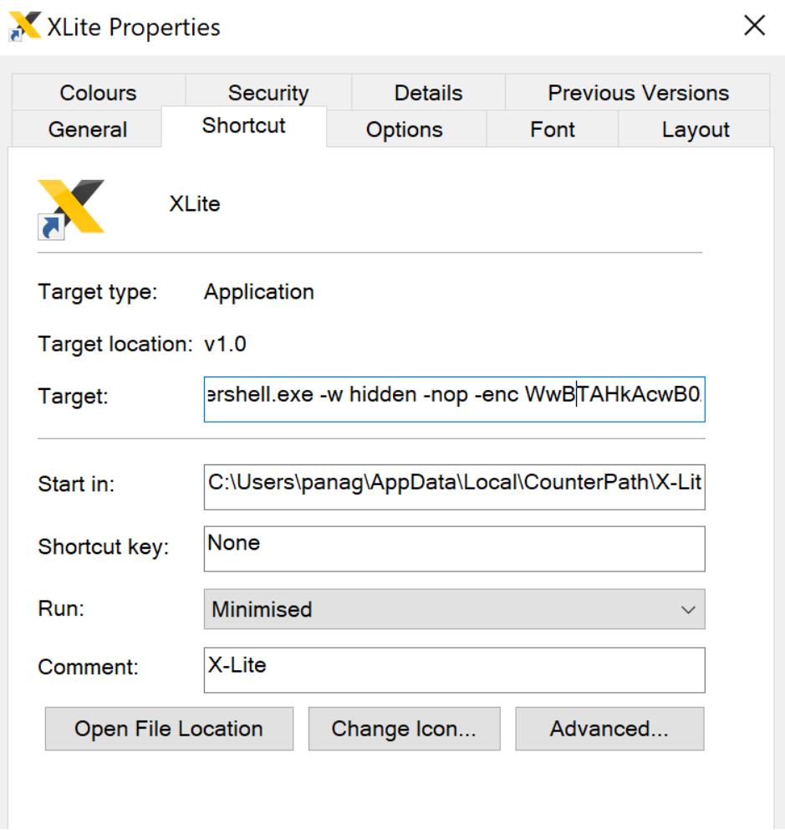The image size is (785, 830).
Task: View the Previous Versions tab
Action: pos(642,92)
